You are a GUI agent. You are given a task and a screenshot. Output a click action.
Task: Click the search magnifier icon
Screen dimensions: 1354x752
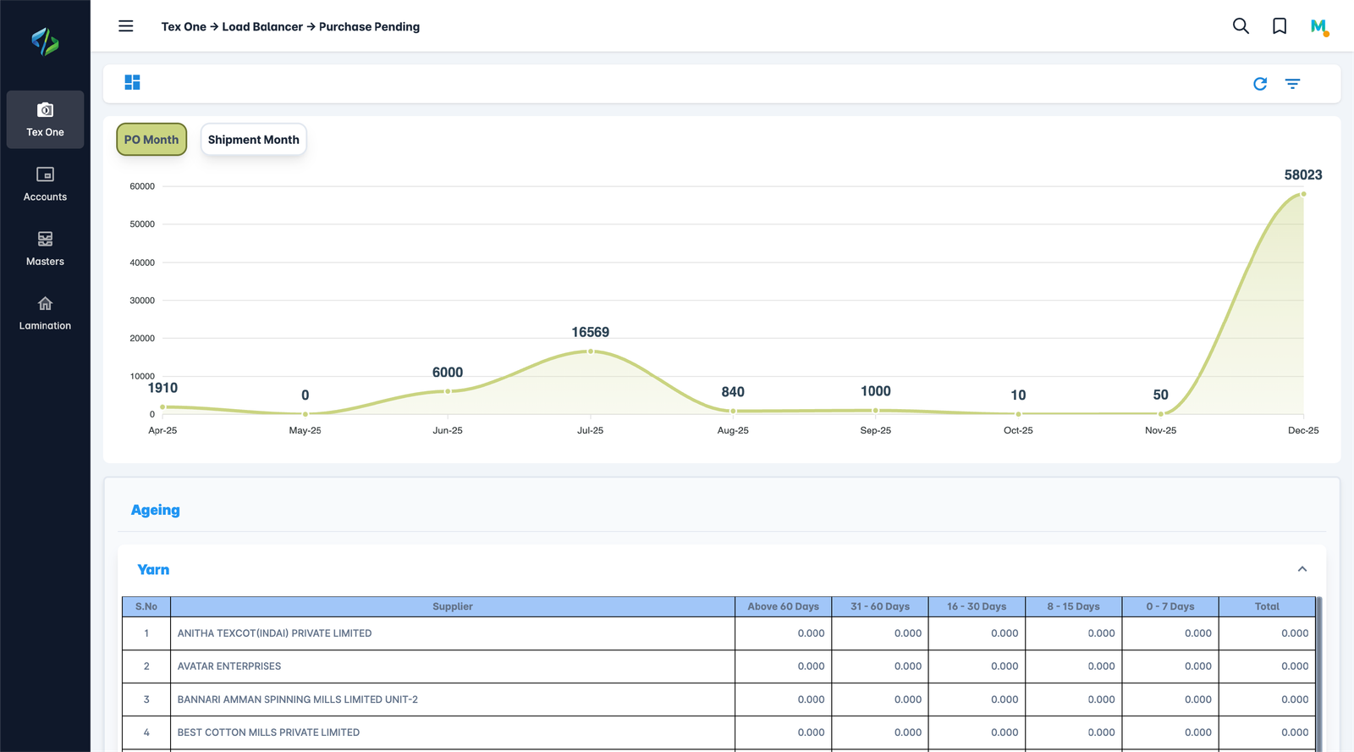tap(1241, 26)
